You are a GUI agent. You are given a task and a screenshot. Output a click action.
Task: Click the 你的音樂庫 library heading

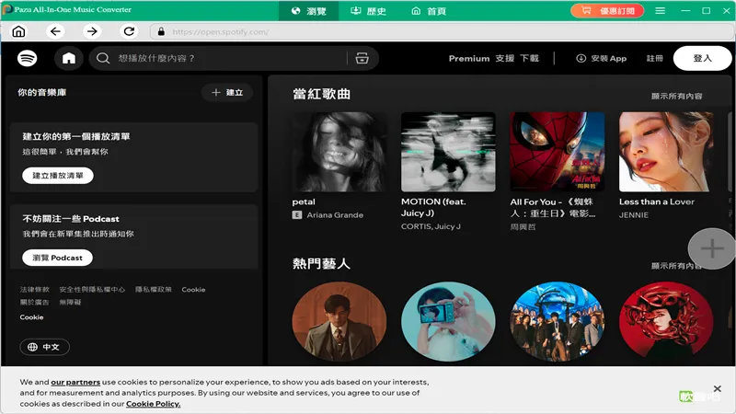(41, 93)
